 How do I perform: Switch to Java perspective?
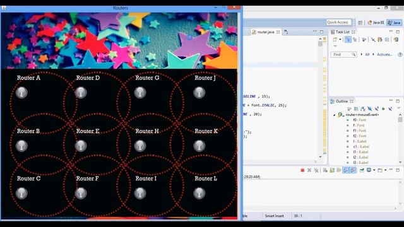394,23
